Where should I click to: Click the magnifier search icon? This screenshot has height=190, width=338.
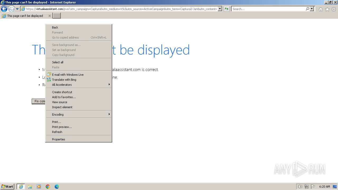[x=307, y=9]
